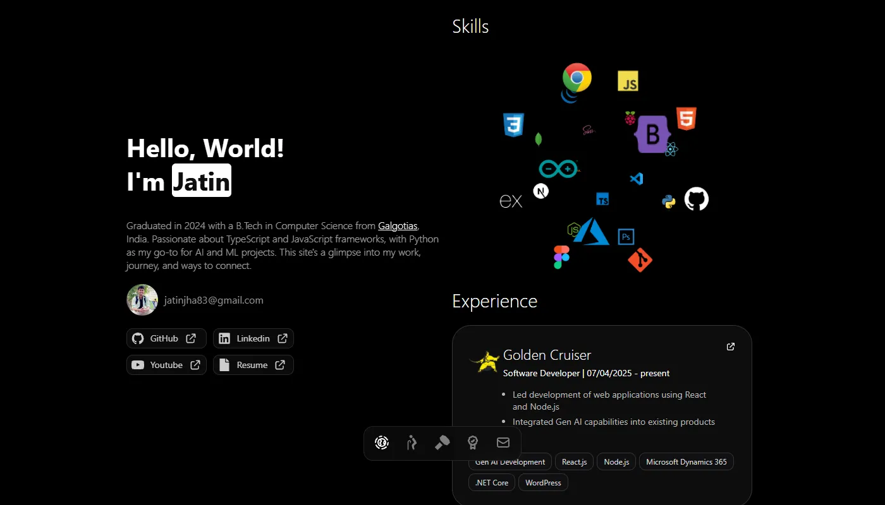Click the Chrome logo in Skills
The height and width of the screenshot is (505, 885).
577,78
